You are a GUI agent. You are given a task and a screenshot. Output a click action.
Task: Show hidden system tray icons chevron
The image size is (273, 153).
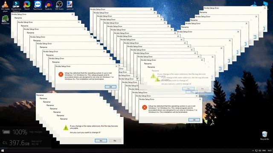tap(253, 150)
